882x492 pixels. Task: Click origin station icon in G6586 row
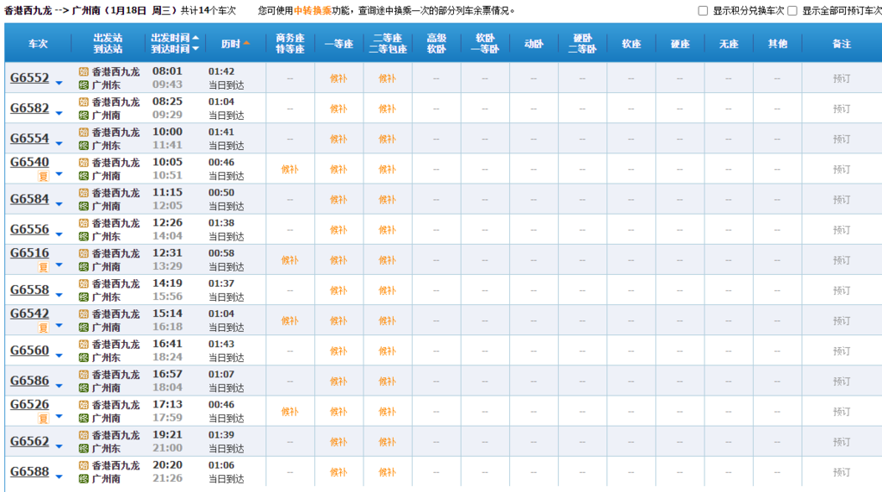(x=84, y=374)
